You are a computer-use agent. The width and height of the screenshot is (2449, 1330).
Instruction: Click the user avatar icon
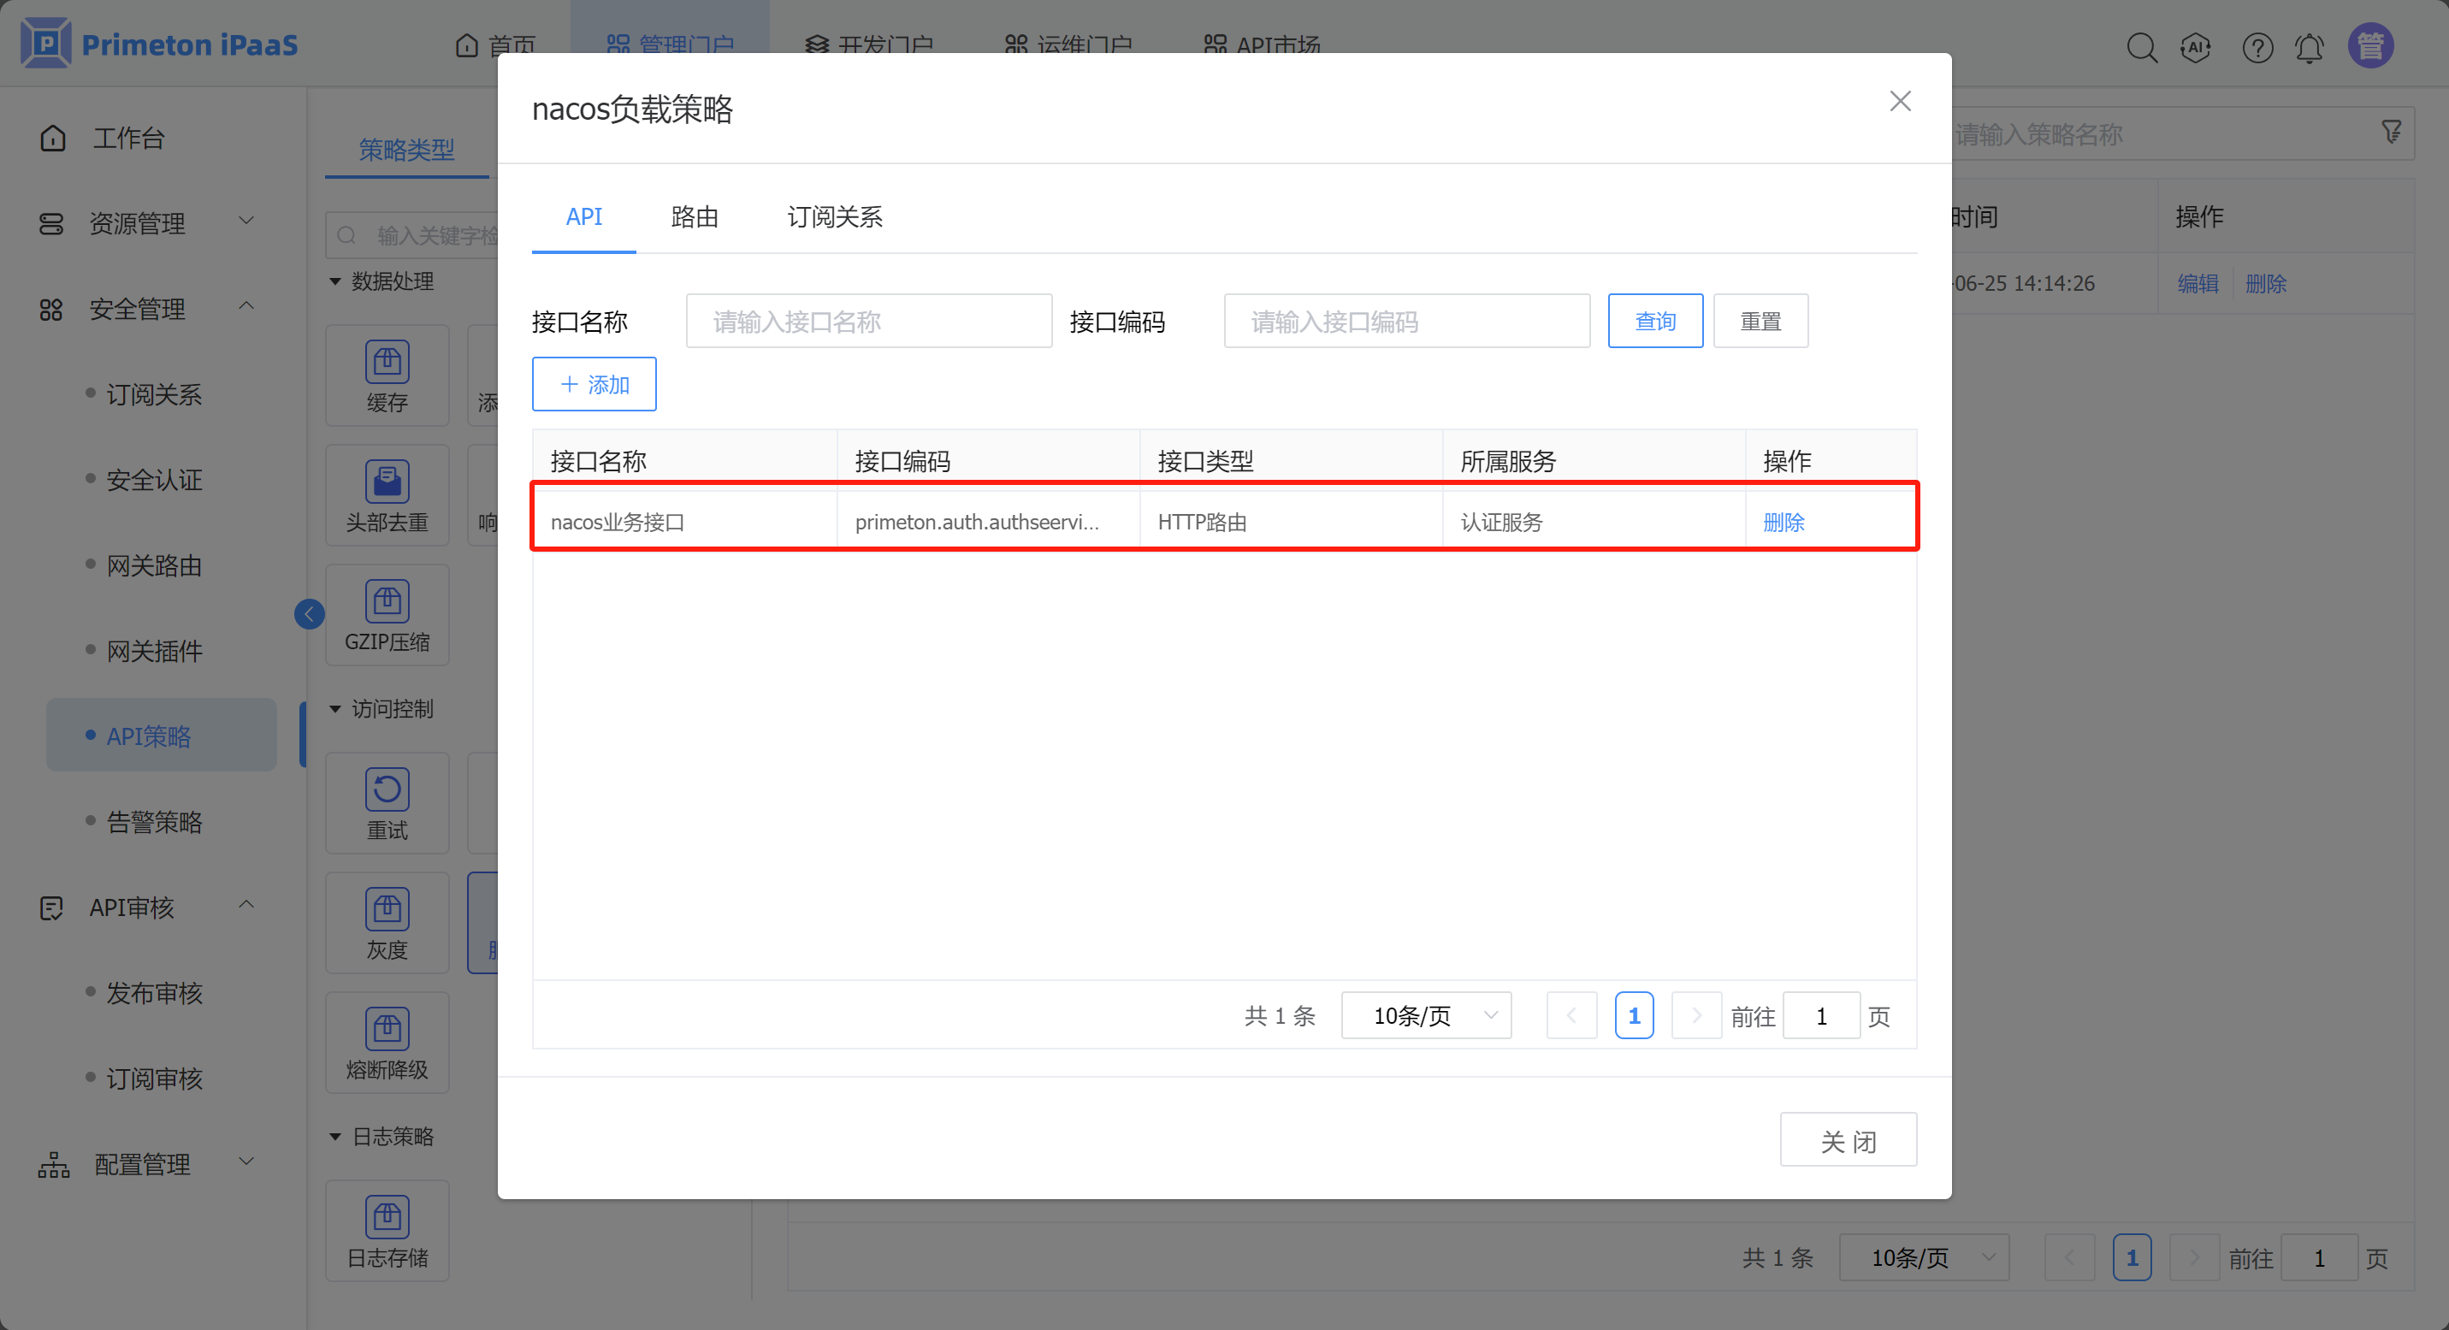(2370, 45)
